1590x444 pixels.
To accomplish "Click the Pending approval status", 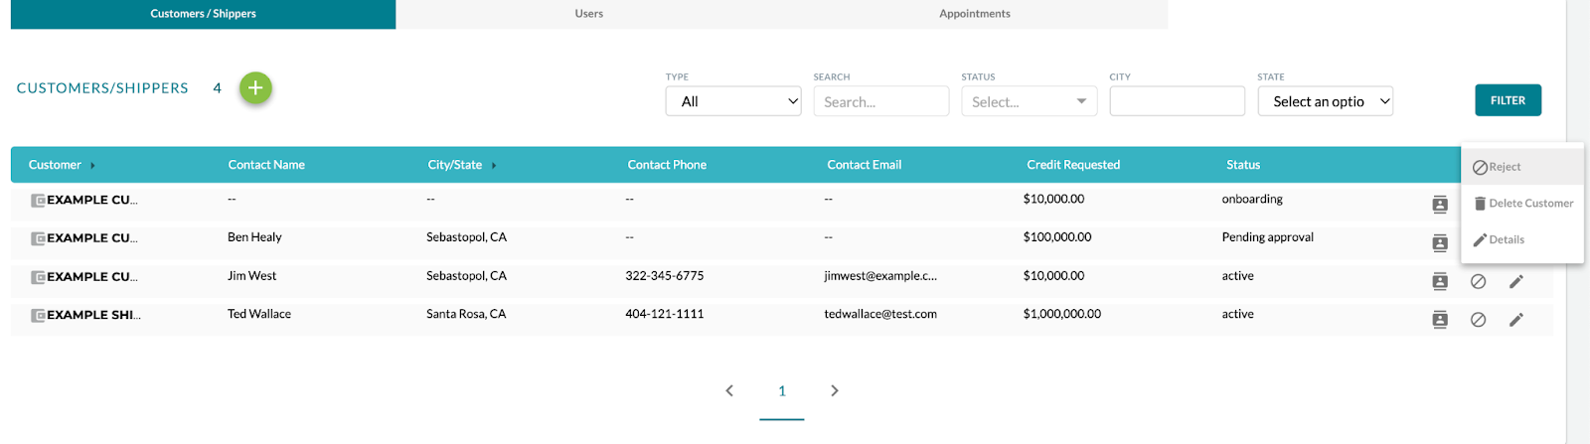I will point(1268,237).
